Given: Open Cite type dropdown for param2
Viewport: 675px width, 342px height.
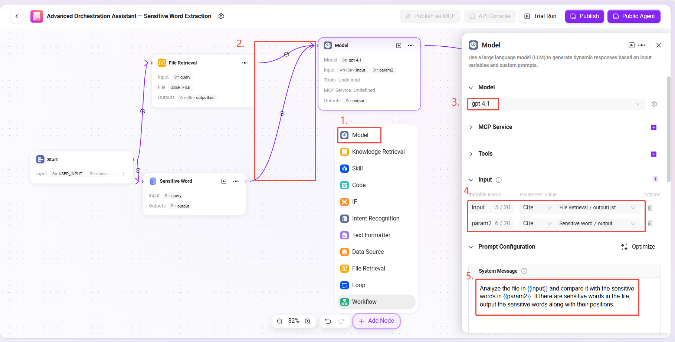Looking at the screenshot, I should [537, 223].
